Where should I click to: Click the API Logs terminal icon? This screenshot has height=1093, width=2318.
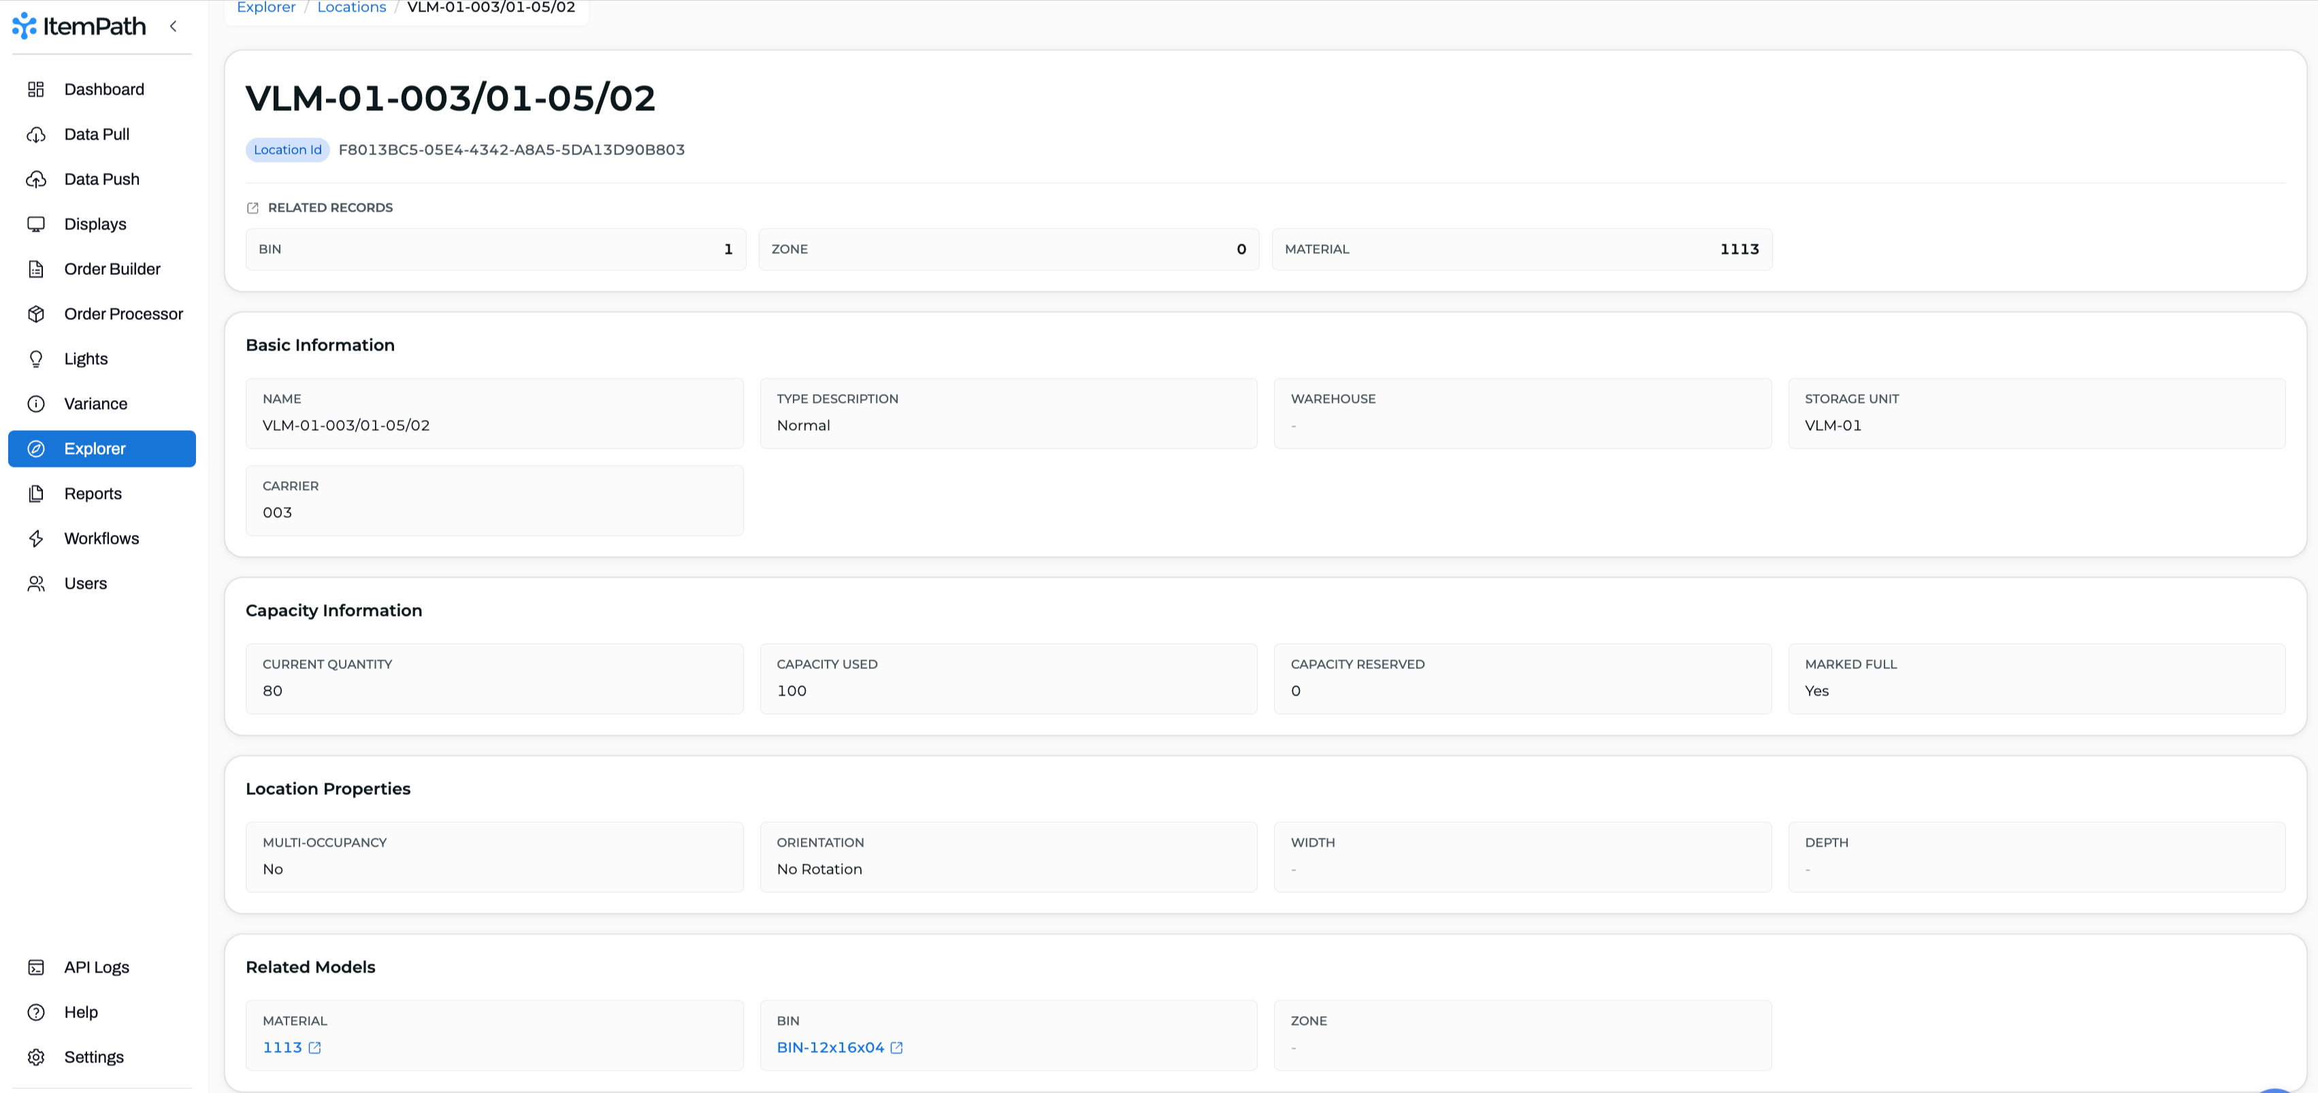[x=36, y=967]
